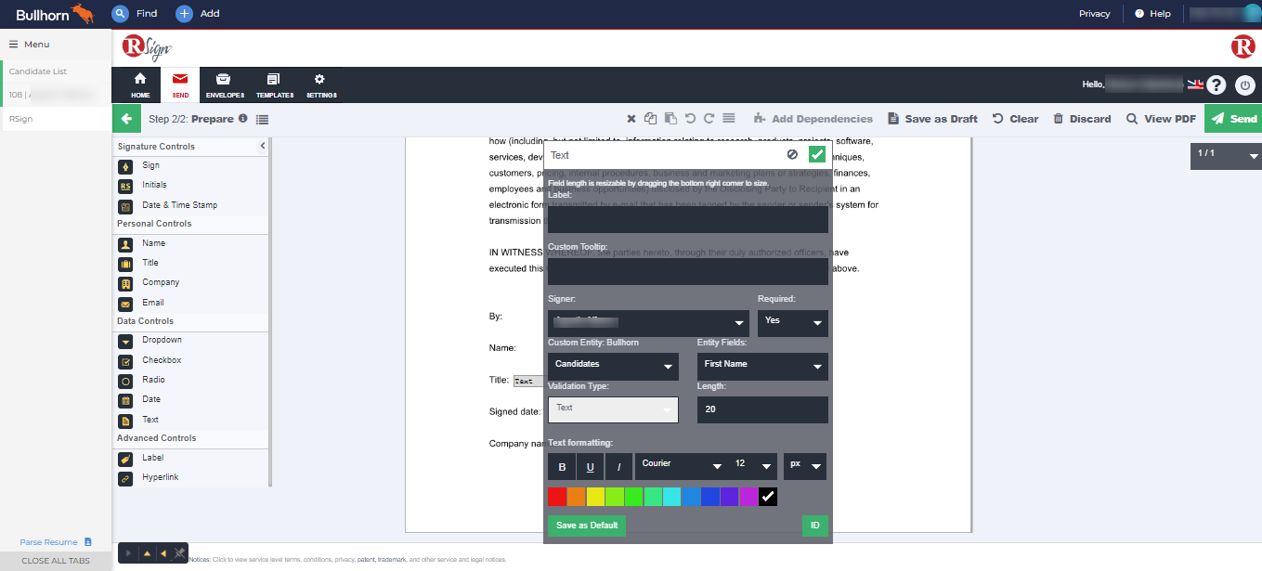This screenshot has width=1262, height=571.
Task: Click Save as Draft
Action: [932, 119]
